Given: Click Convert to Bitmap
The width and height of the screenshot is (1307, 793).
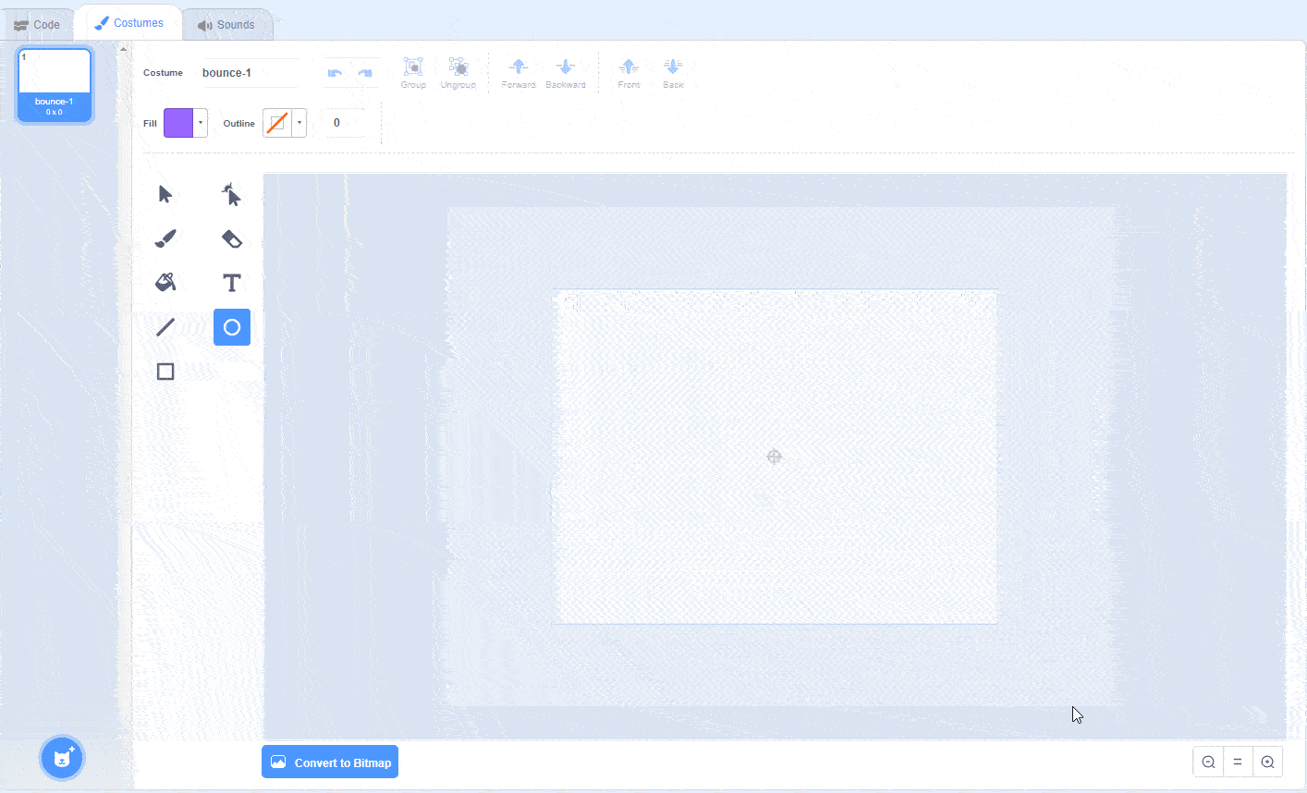Looking at the screenshot, I should point(330,762).
